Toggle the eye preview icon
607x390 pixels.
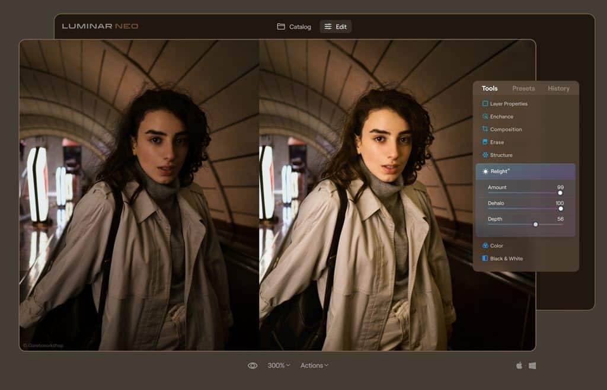(253, 366)
